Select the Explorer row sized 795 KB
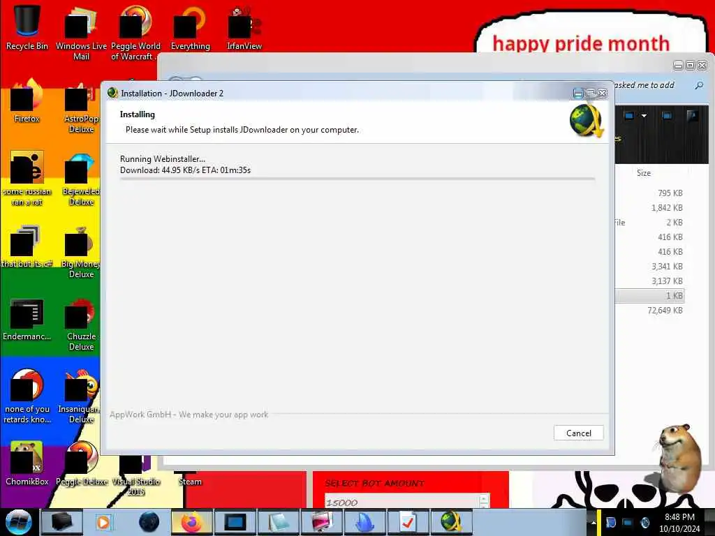This screenshot has width=715, height=536. point(650,193)
